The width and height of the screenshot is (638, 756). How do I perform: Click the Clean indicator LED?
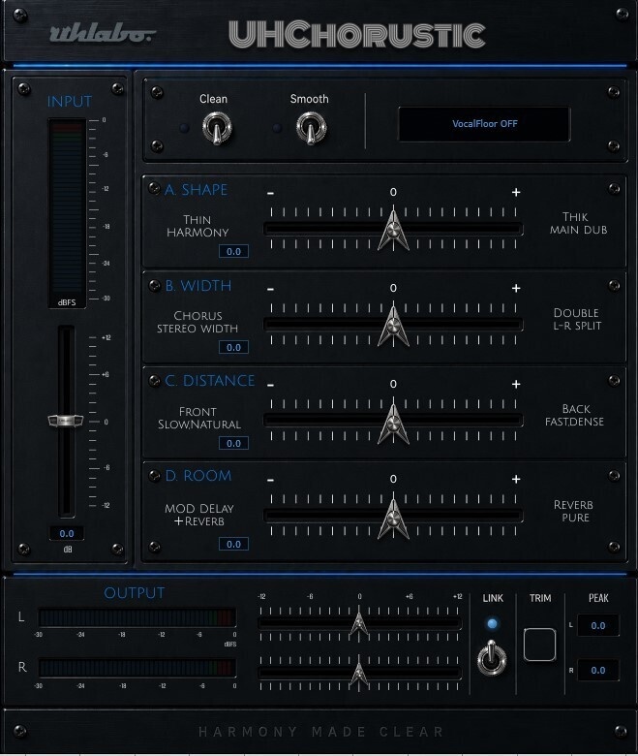click(x=184, y=128)
